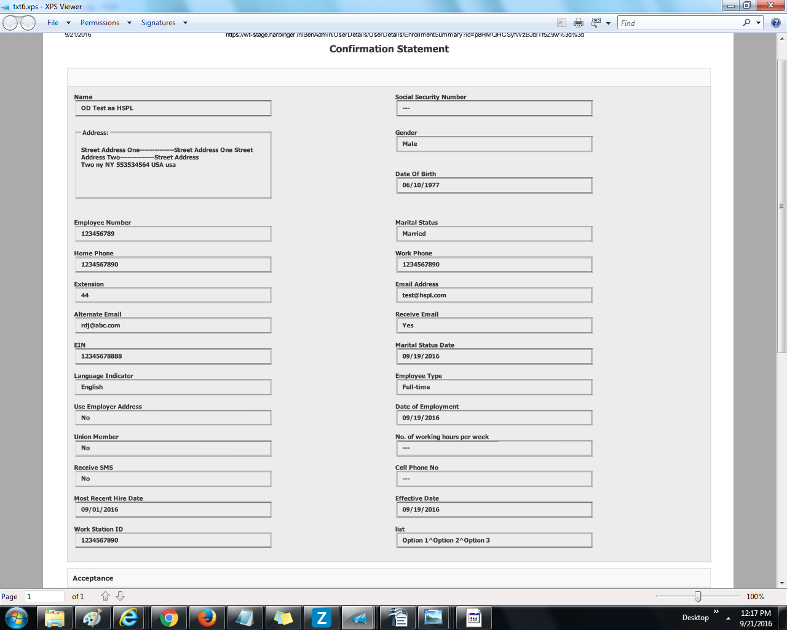Viewport: 787px width, 630px height.
Task: Click the Extension value 44
Action: [x=173, y=295]
